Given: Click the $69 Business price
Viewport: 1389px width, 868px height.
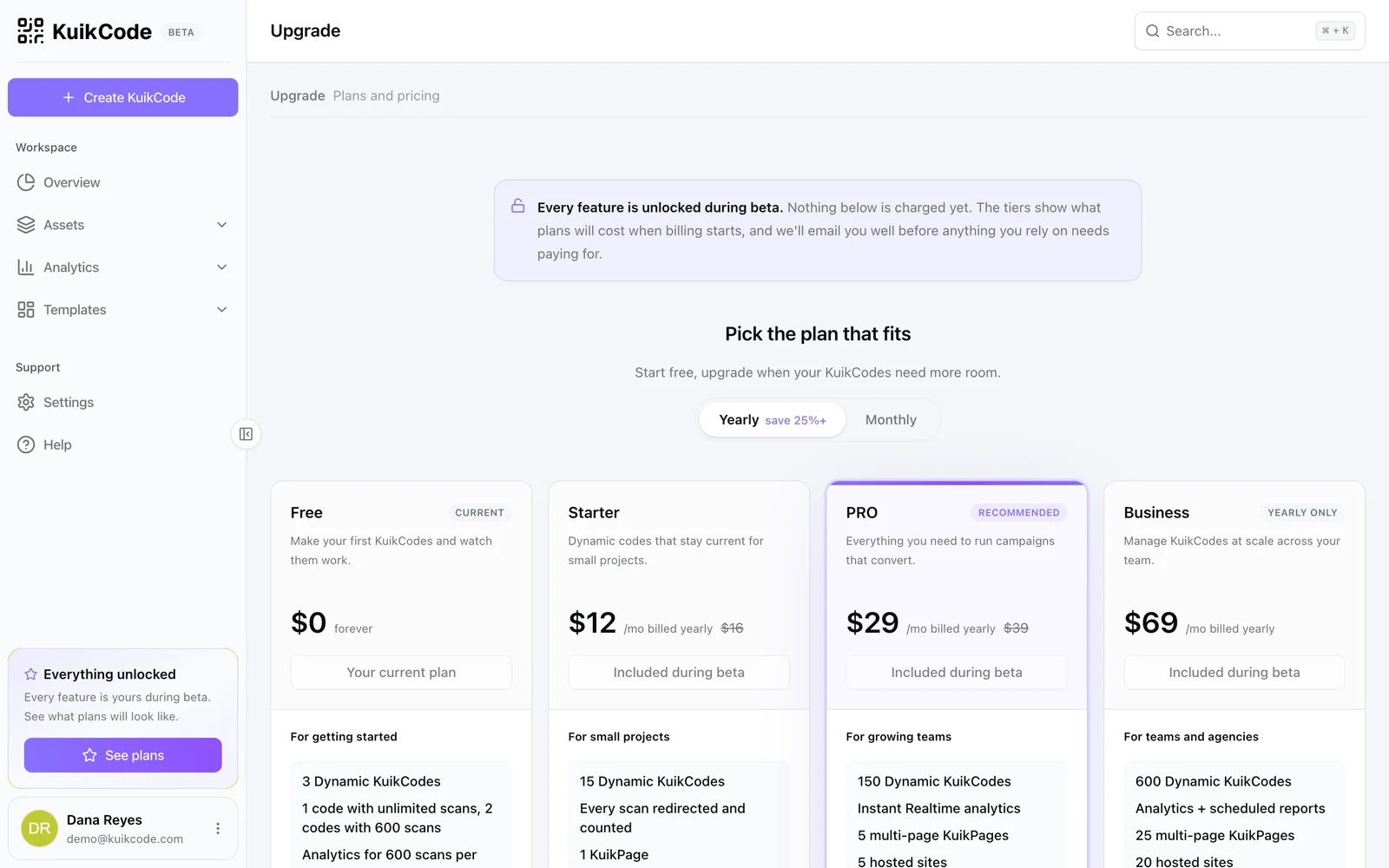Looking at the screenshot, I should pyautogui.click(x=1151, y=622).
